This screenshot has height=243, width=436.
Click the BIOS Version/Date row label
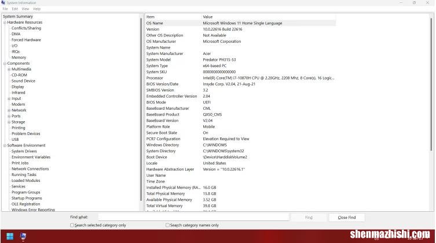point(162,84)
